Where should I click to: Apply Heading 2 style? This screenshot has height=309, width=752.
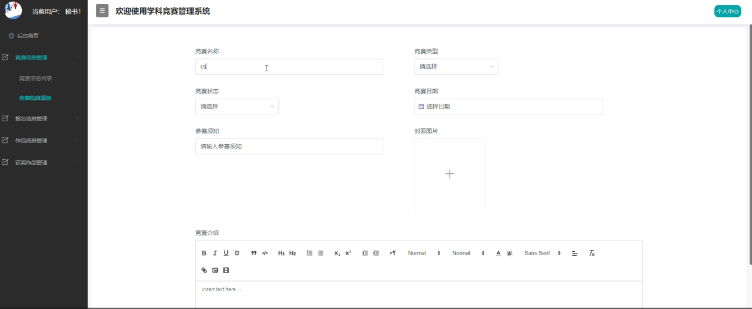click(x=292, y=253)
